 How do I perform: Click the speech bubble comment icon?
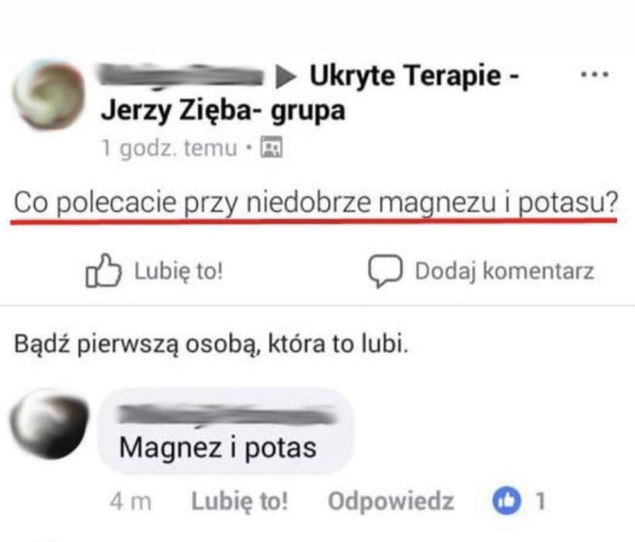click(385, 271)
